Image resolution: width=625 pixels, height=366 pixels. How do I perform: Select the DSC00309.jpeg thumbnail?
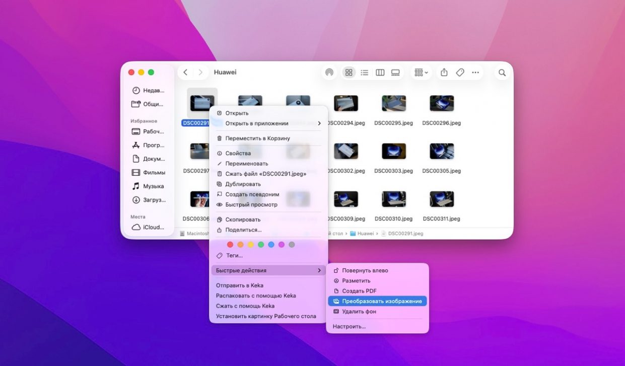tap(346, 199)
